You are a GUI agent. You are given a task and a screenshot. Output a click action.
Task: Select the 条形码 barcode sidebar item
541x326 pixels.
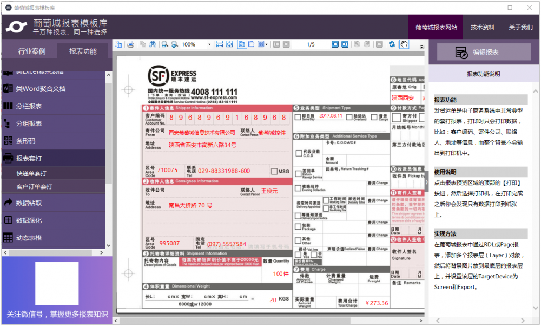tap(32, 141)
